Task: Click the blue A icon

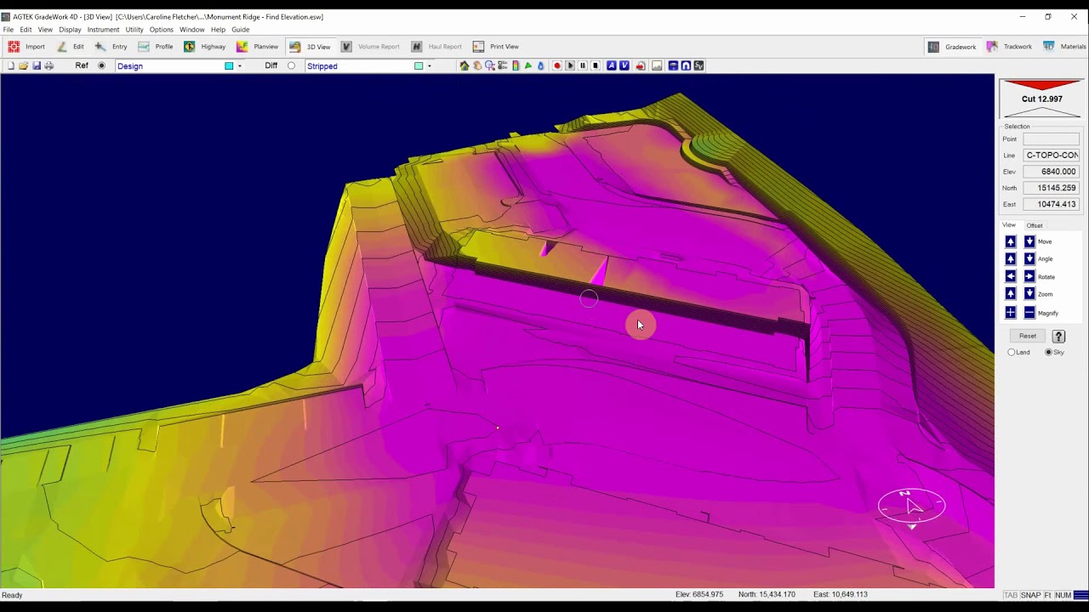Action: 611,65
